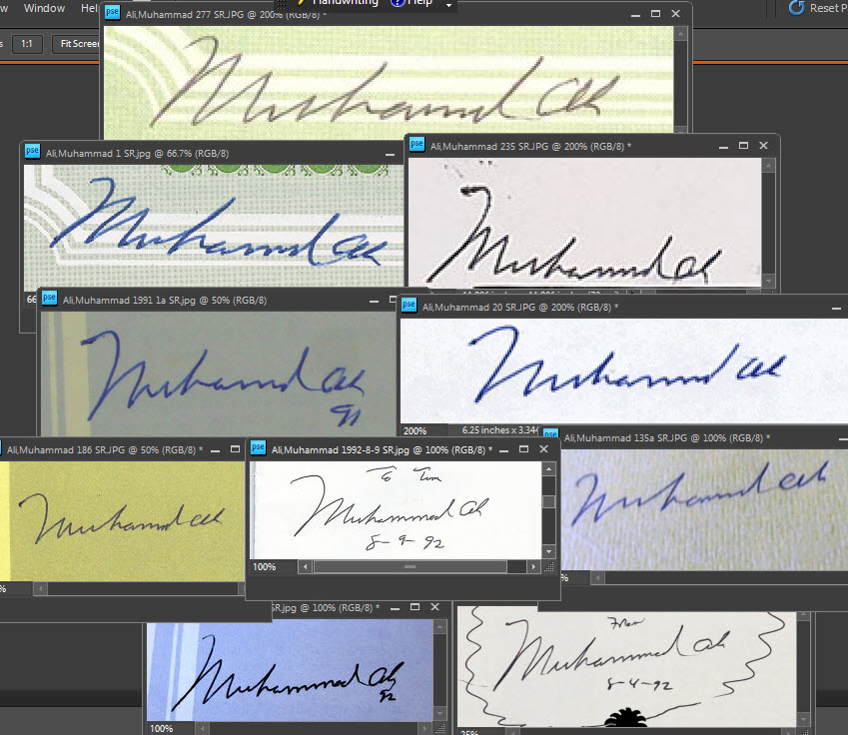This screenshot has width=848, height=735.
Task: Click pse icon of Ali,Muhammad 235 SR.JPG window
Action: tap(417, 145)
